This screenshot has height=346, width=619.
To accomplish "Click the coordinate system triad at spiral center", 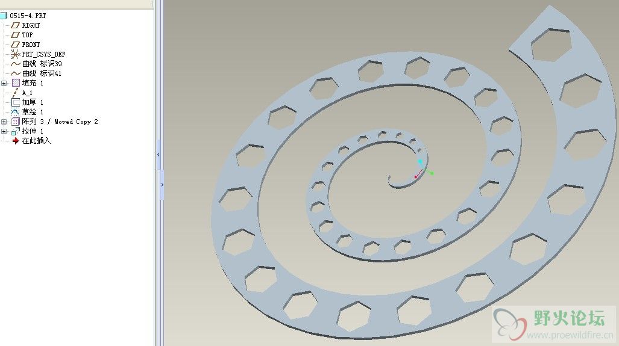I will tap(424, 169).
